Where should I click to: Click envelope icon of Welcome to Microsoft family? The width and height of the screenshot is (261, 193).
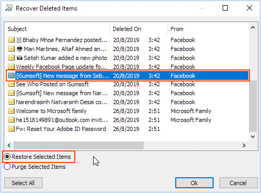click(12, 111)
